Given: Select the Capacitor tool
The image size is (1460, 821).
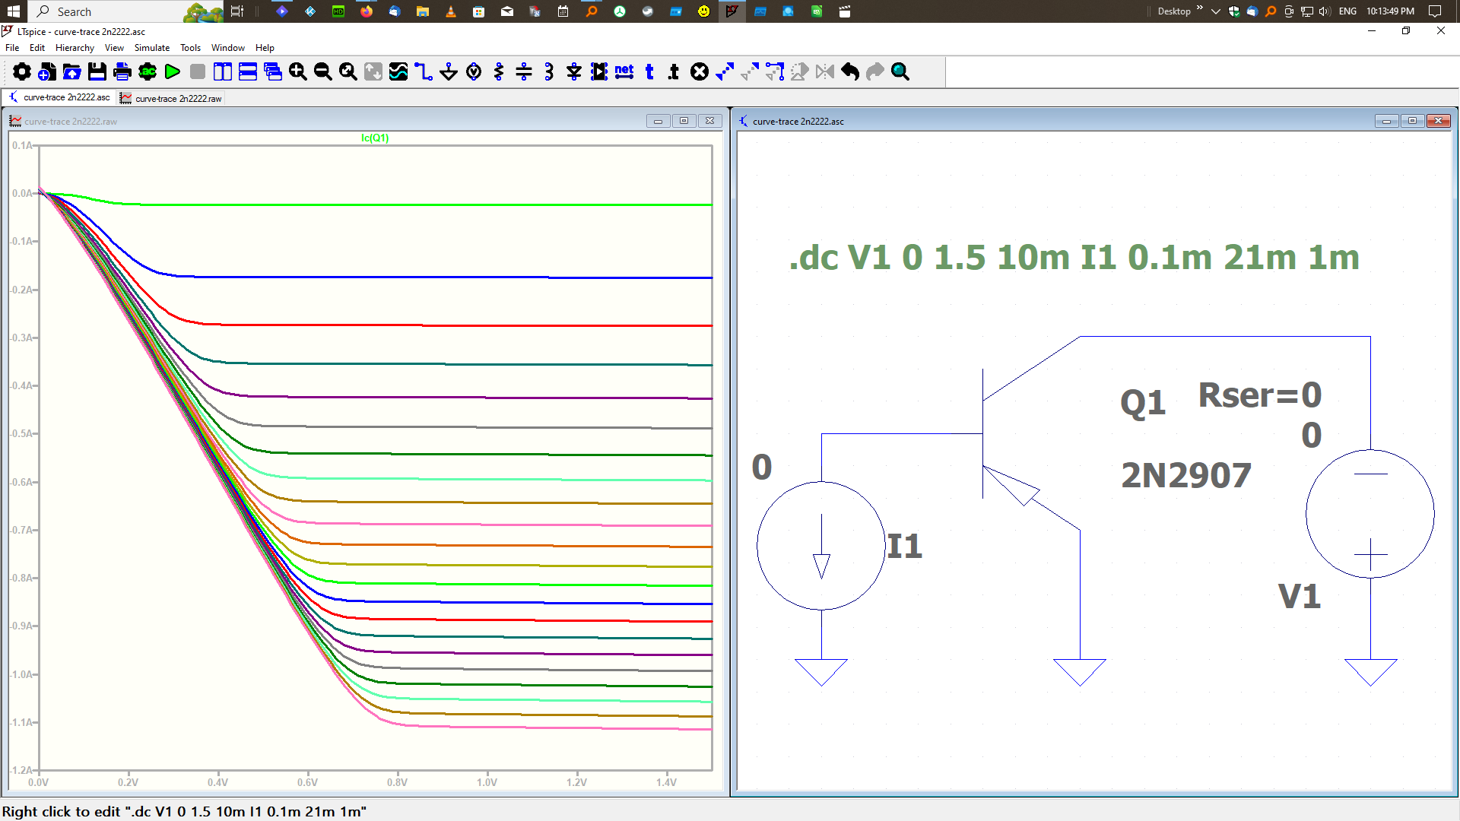Looking at the screenshot, I should click(x=524, y=71).
